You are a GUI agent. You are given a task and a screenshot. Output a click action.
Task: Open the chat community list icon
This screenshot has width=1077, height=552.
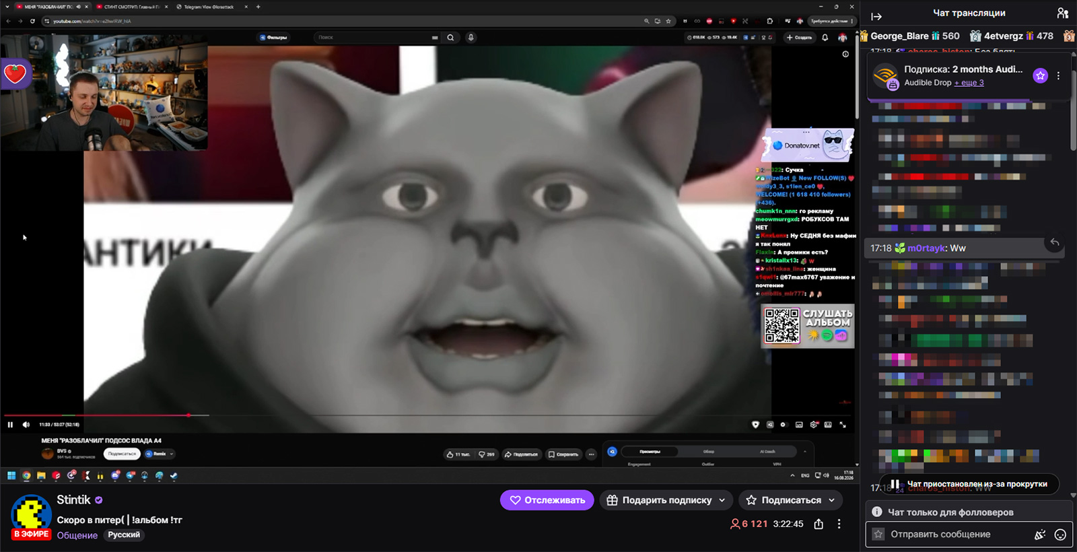[1063, 13]
